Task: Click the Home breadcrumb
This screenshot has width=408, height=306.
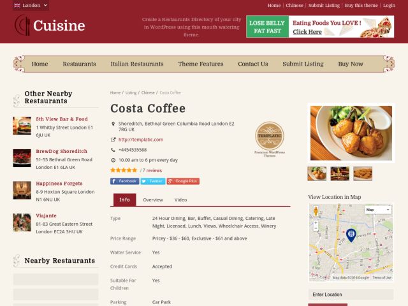Action: [x=115, y=92]
